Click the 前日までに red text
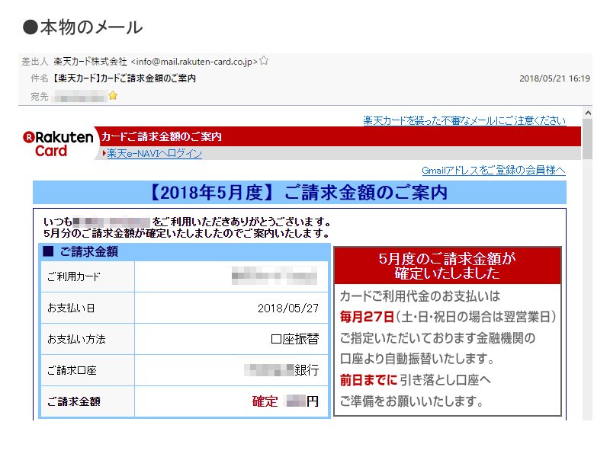The image size is (610, 457). coord(368,379)
